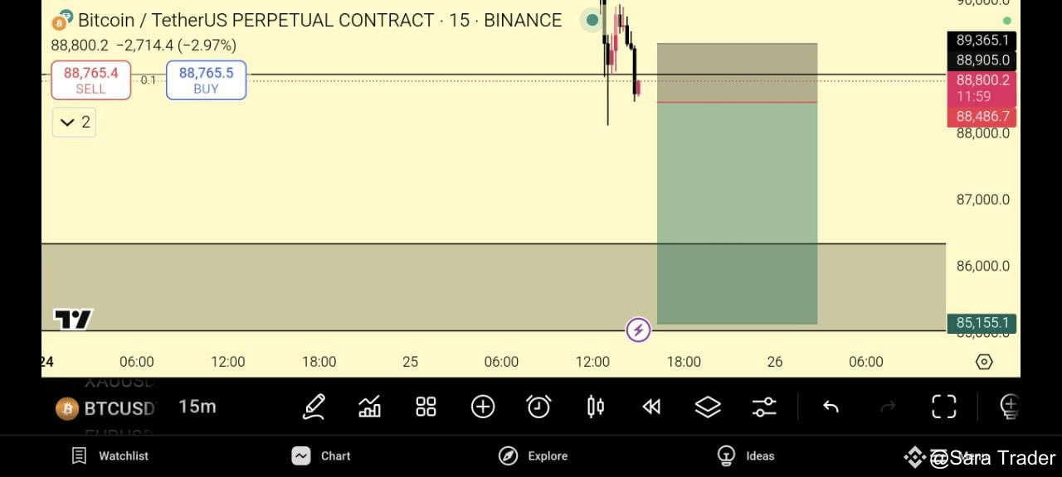The height and width of the screenshot is (477, 1062).
Task: Open the 15m interval selector
Action: [197, 407]
